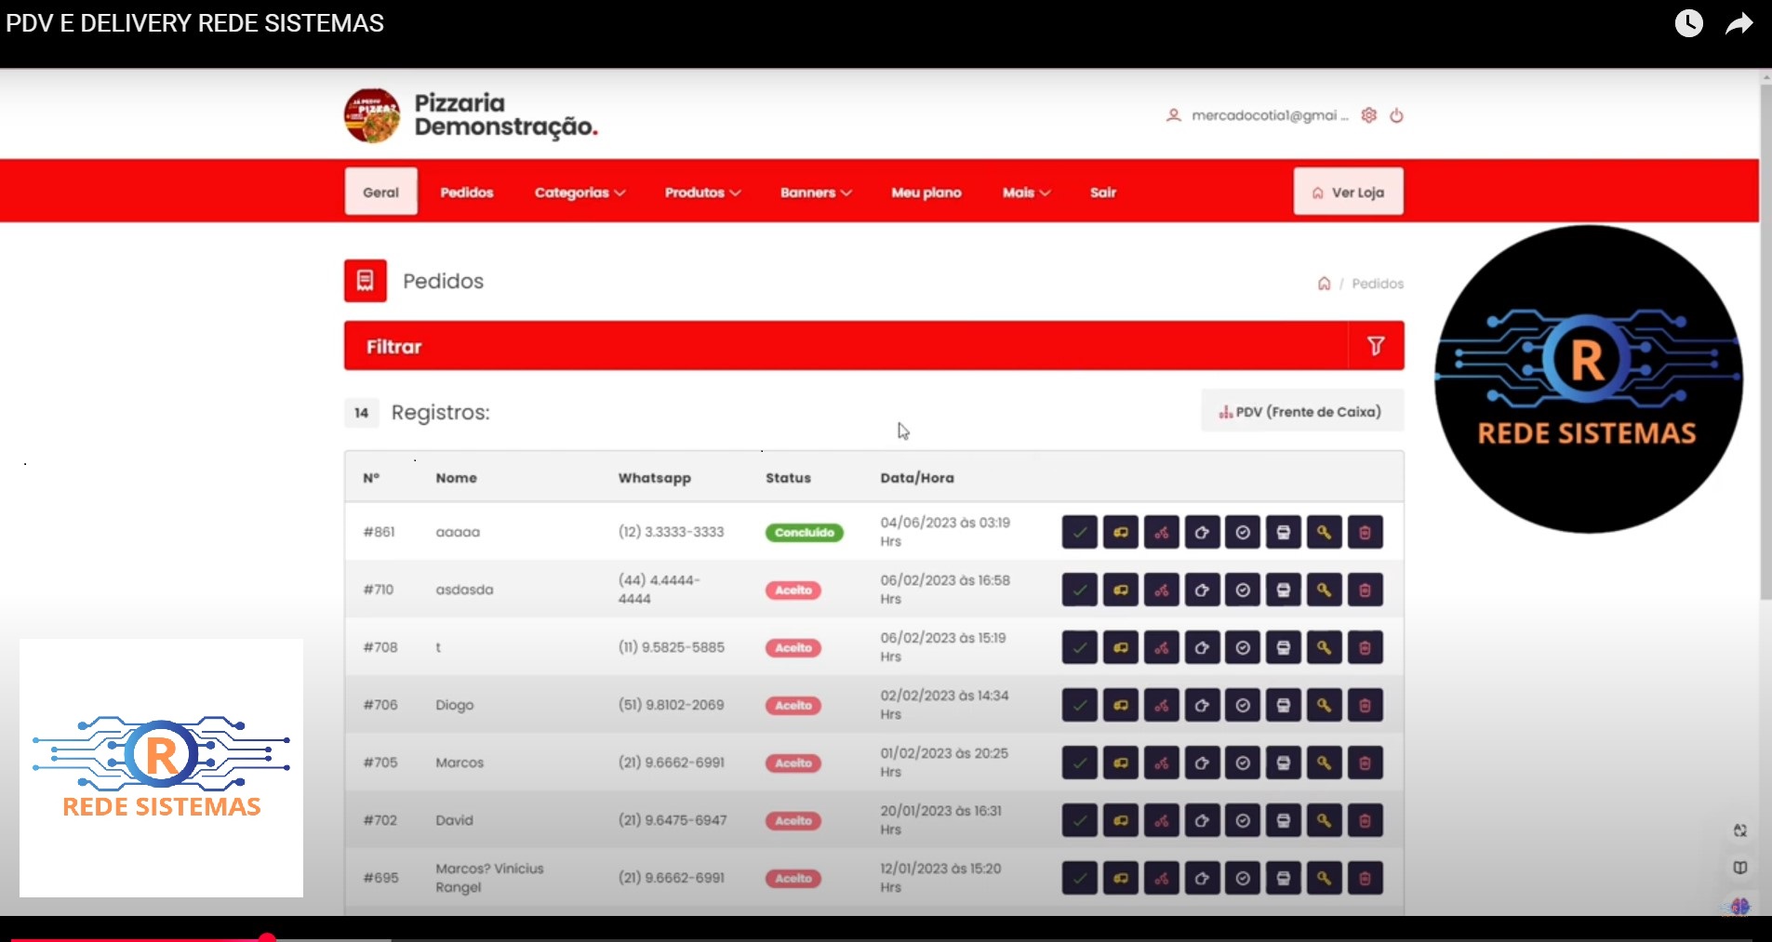
Task: Select the Geral tab
Action: [380, 192]
